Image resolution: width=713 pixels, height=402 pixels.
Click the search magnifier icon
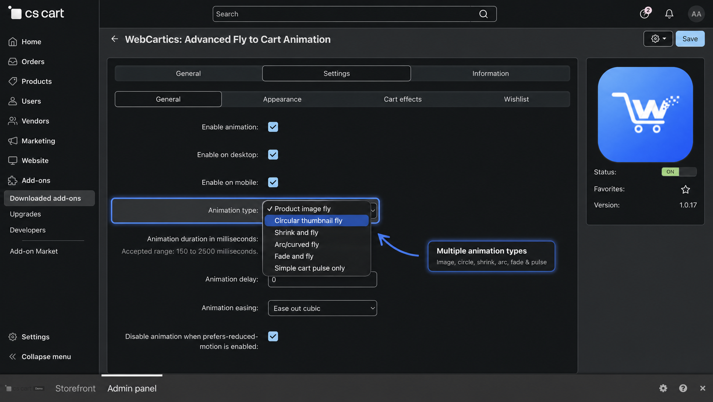coord(483,14)
